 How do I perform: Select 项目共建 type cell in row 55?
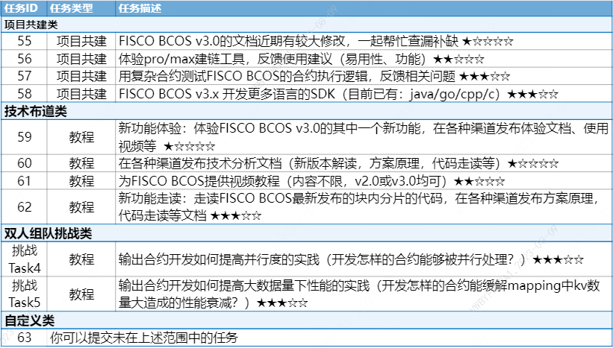pos(81,41)
